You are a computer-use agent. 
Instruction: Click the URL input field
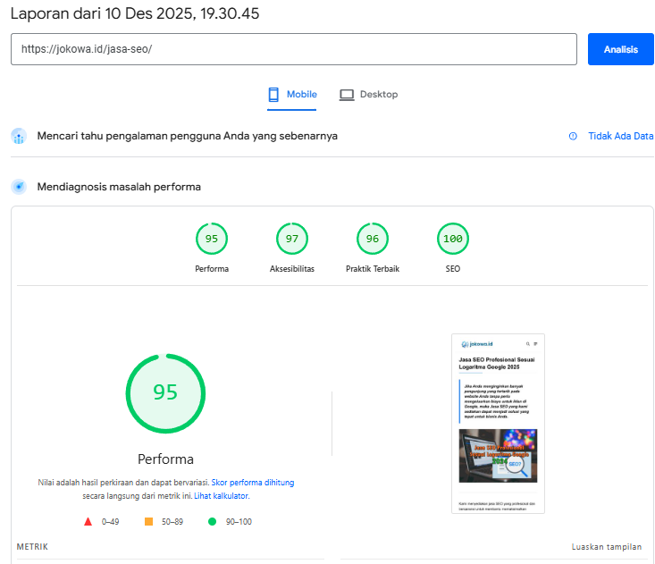click(x=293, y=49)
